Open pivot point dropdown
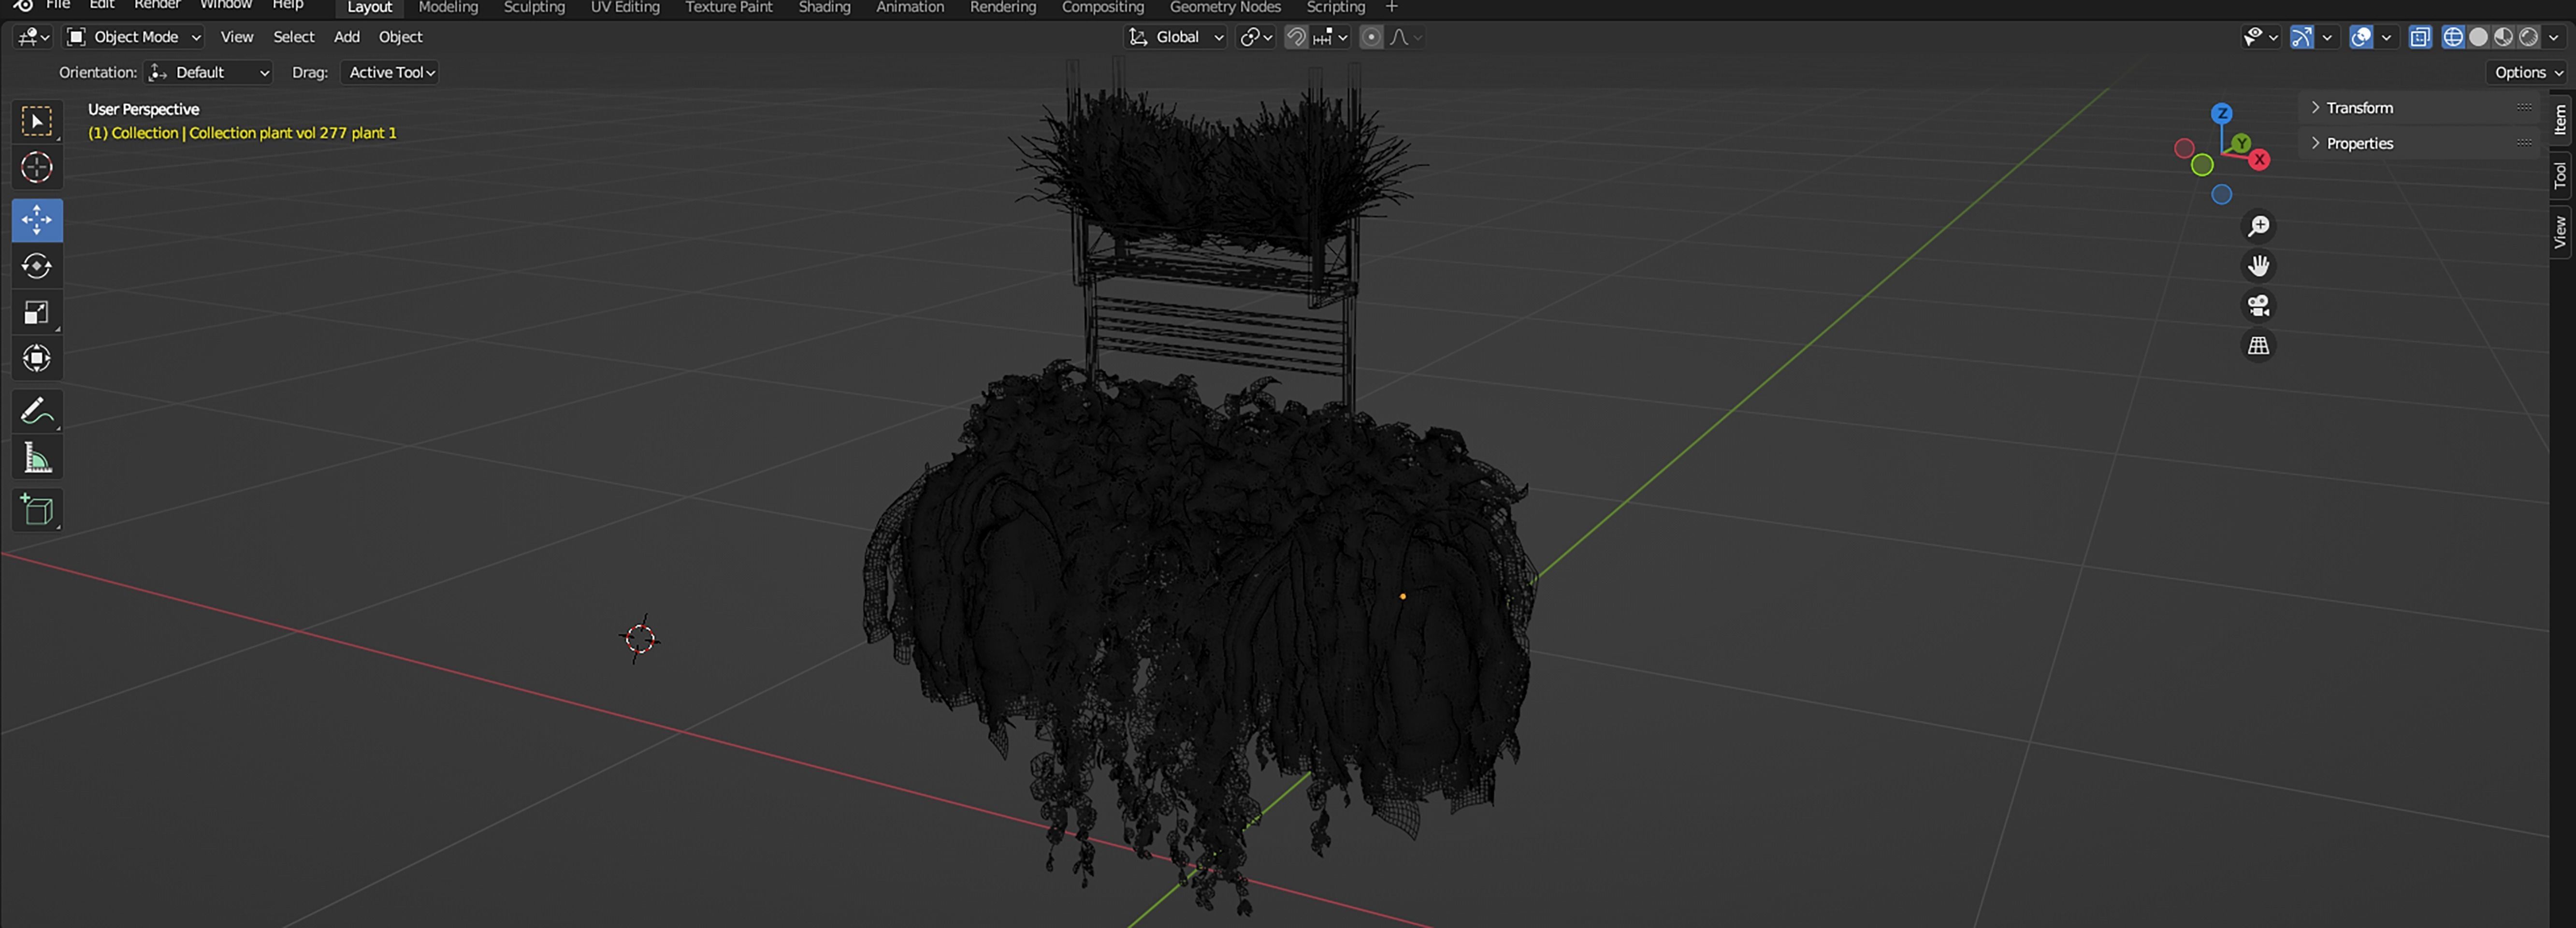The image size is (2576, 928). (1256, 37)
